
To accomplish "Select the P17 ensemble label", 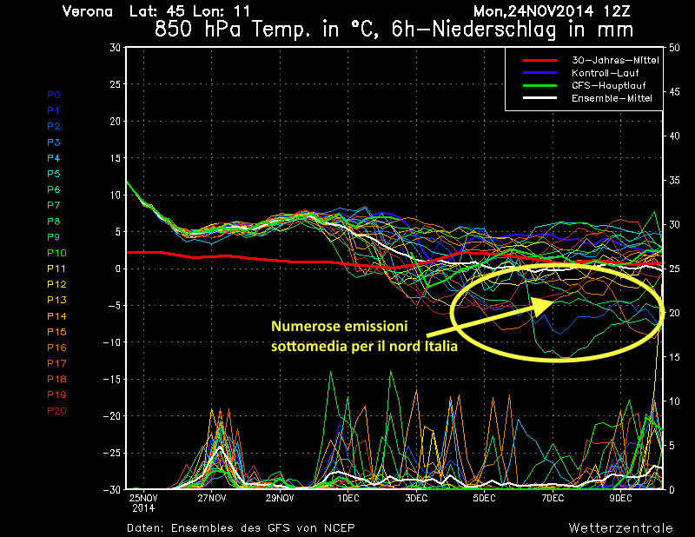I will [x=56, y=363].
